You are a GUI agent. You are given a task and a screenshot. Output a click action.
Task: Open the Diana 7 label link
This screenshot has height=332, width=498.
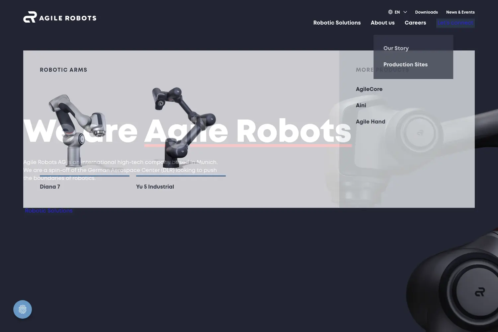(x=50, y=187)
